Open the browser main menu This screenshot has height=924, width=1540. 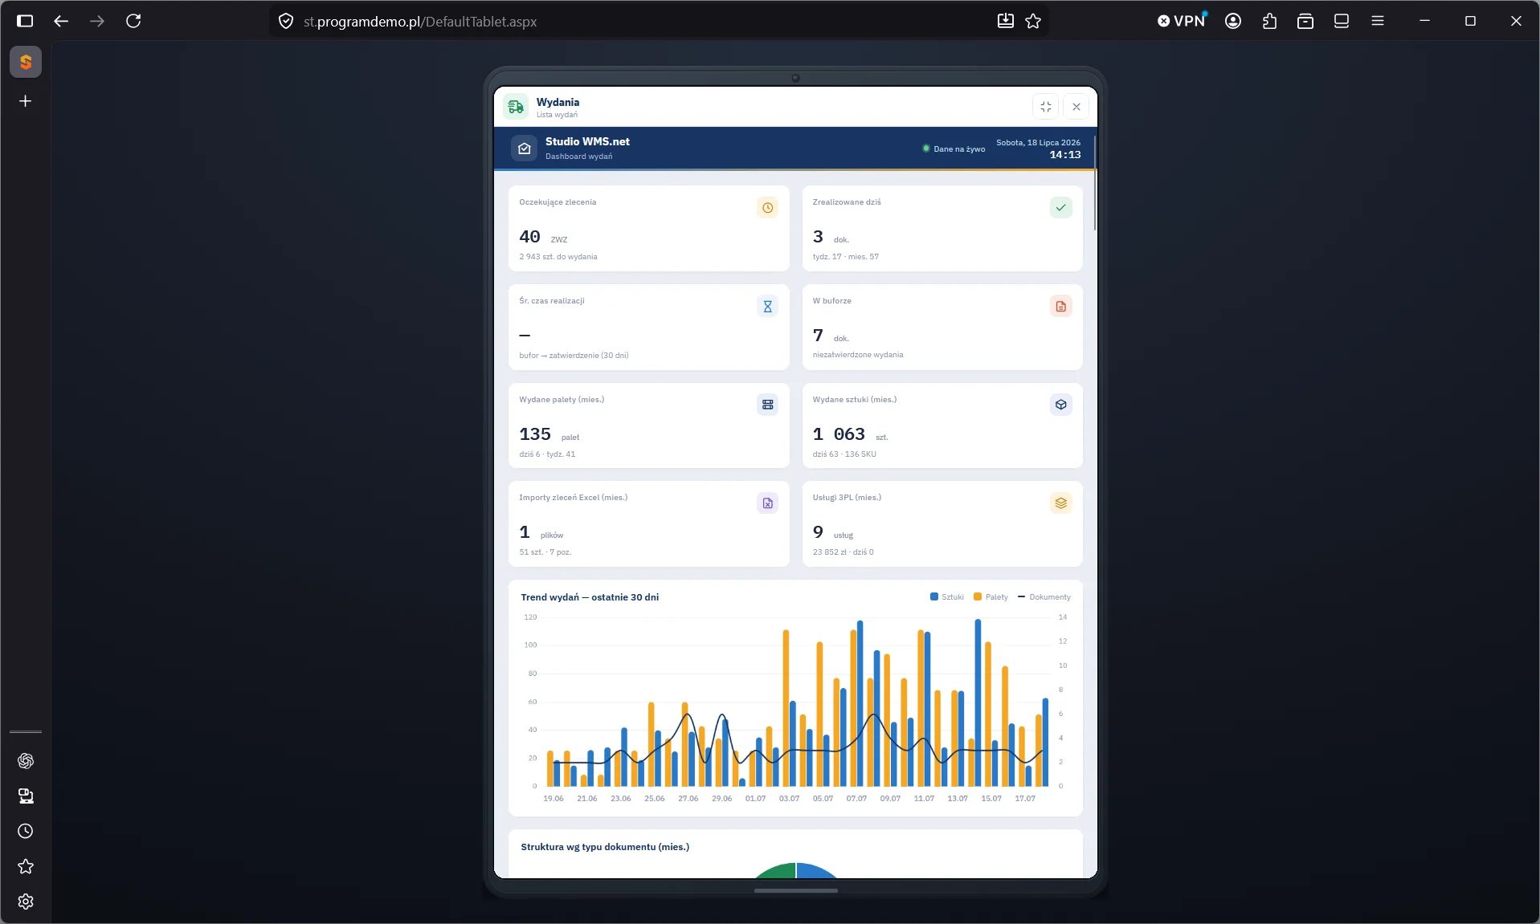1378,21
